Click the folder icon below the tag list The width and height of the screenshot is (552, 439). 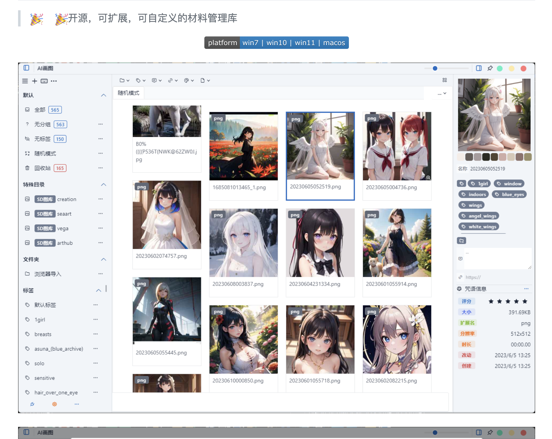461,241
